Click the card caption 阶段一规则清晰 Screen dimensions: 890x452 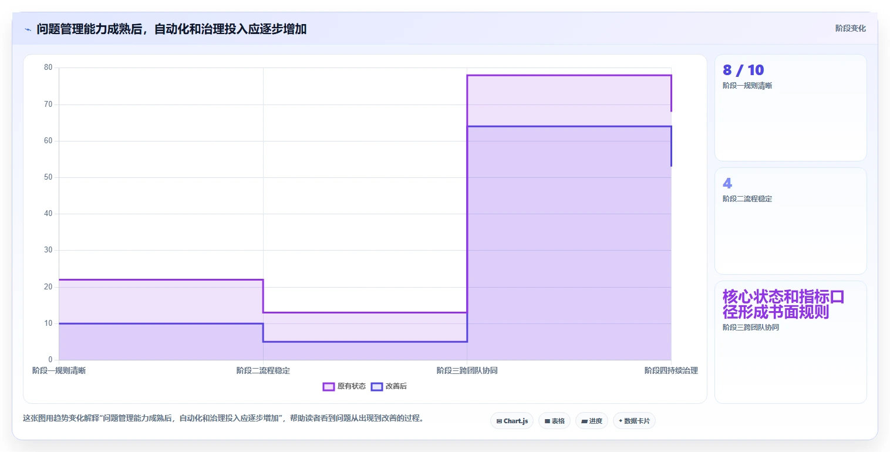747,86
